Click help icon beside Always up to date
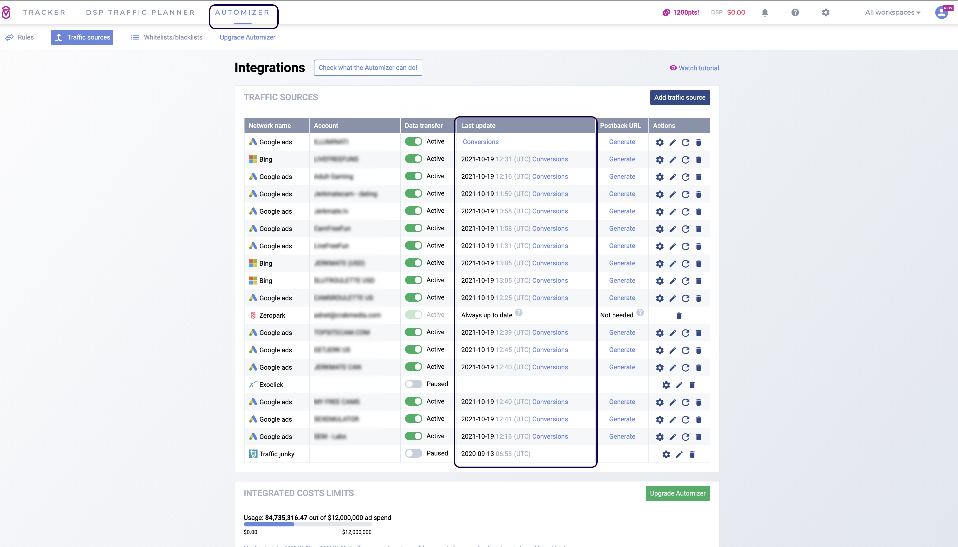This screenshot has width=958, height=547. (x=519, y=312)
